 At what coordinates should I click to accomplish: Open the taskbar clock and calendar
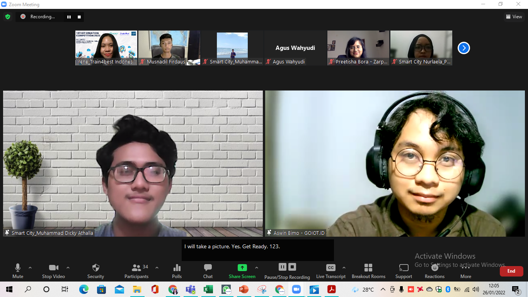[x=494, y=289]
